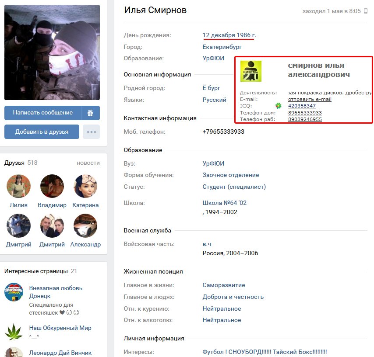Open the cannabis leaf community avatar
374x357 pixels.
14,332
